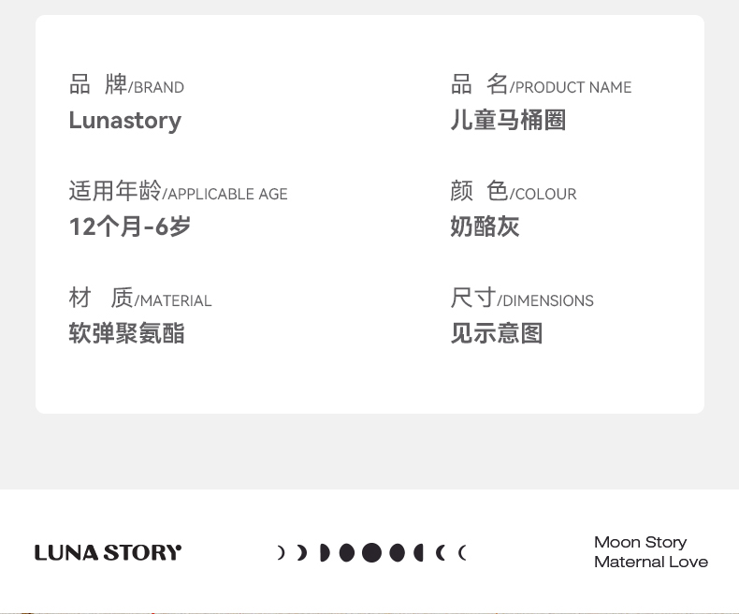The image size is (739, 614).
Task: Open the 见示意图 dimensions reference
Action: tap(497, 333)
